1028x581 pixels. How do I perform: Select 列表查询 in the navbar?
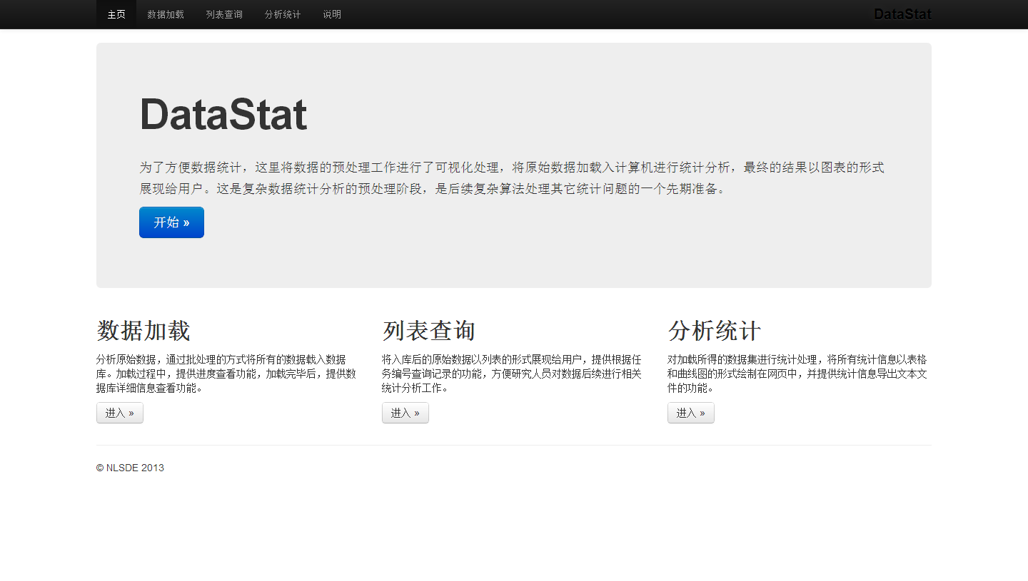pos(224,14)
